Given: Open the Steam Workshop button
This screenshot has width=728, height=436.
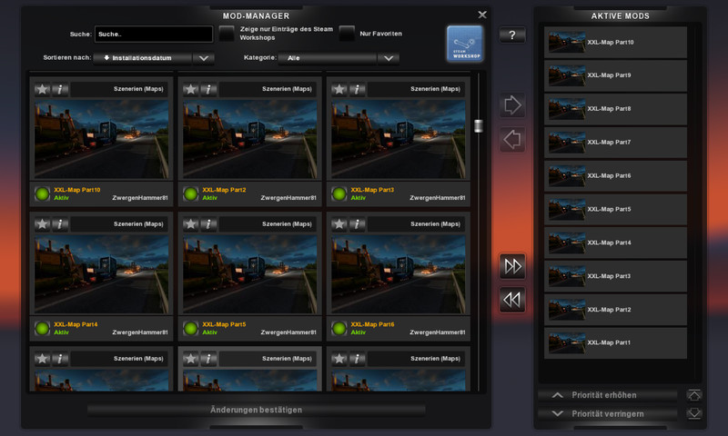Looking at the screenshot, I should [465, 44].
